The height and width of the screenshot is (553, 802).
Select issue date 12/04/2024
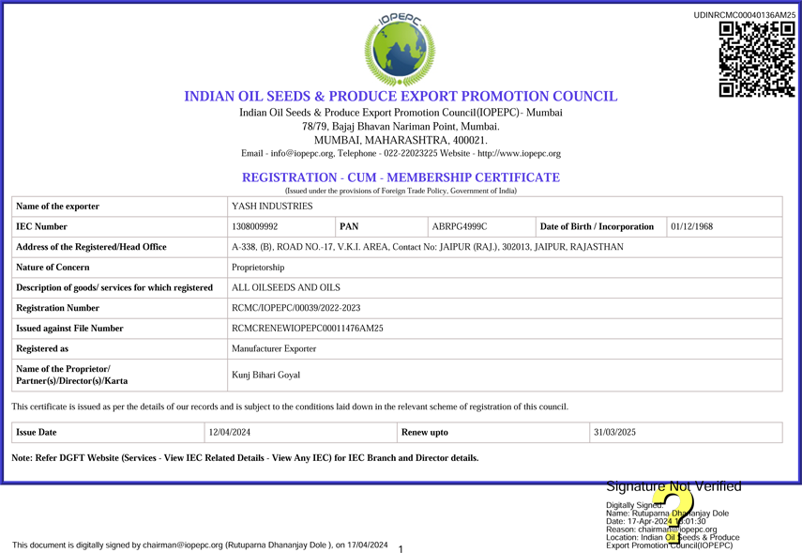(x=230, y=432)
